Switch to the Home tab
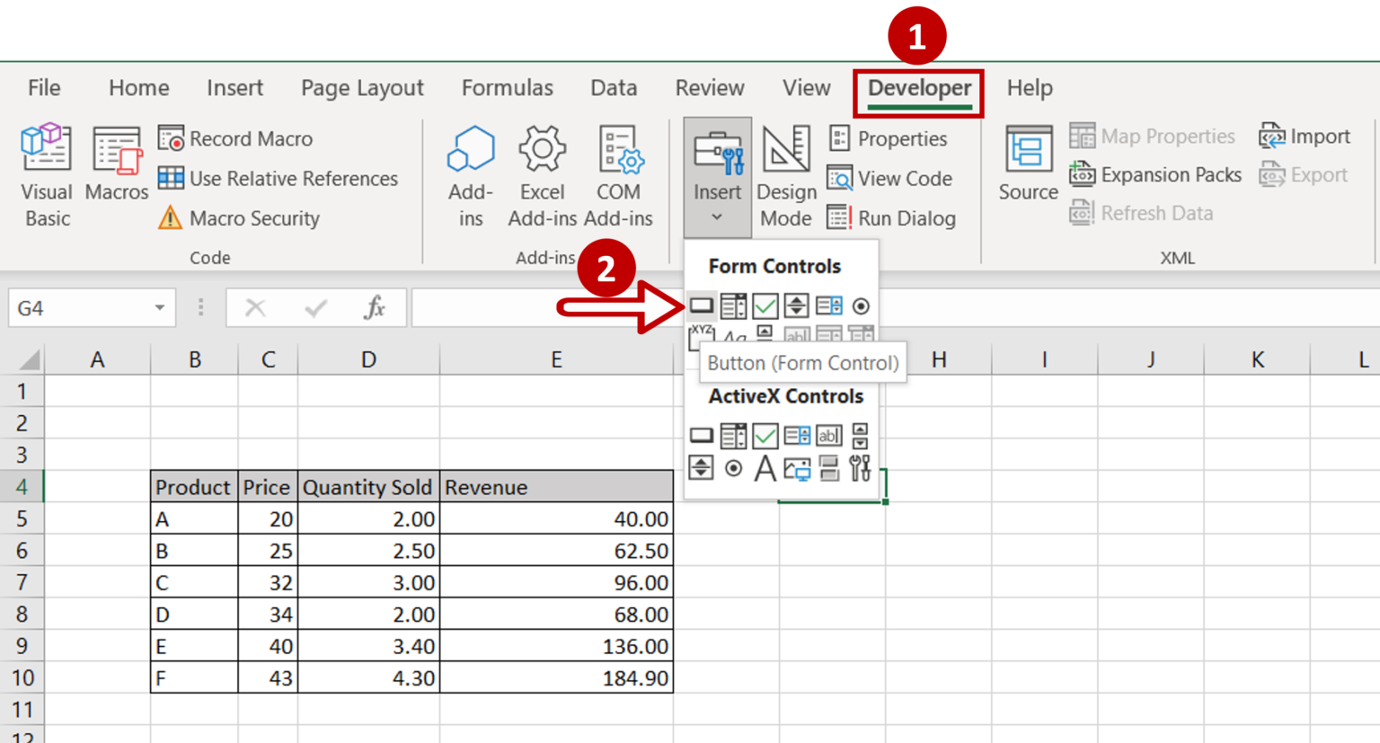 (138, 88)
